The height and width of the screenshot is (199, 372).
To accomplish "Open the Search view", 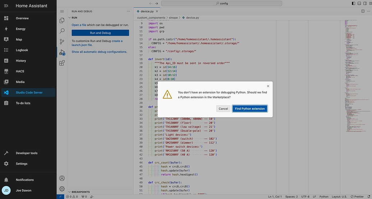I will [62, 31].
